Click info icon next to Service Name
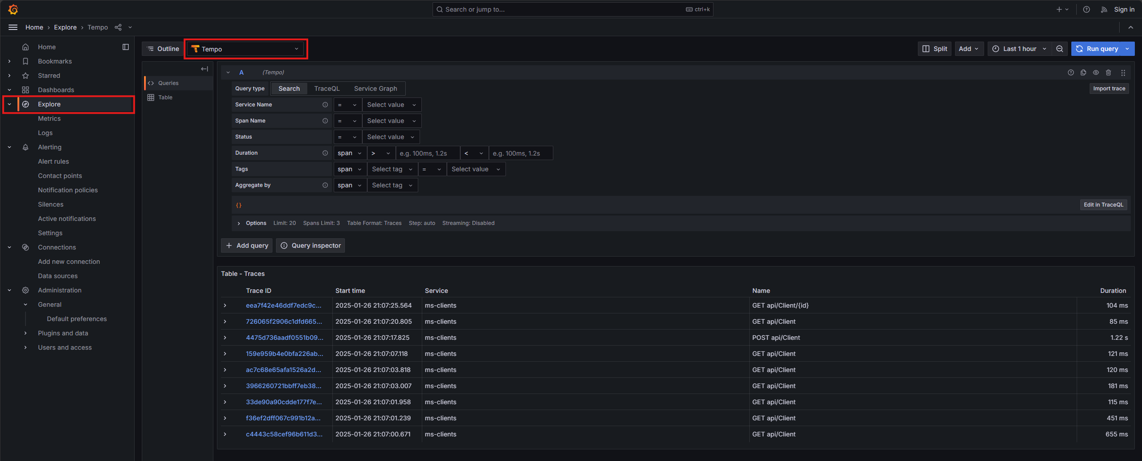Viewport: 1142px width, 461px height. tap(325, 105)
